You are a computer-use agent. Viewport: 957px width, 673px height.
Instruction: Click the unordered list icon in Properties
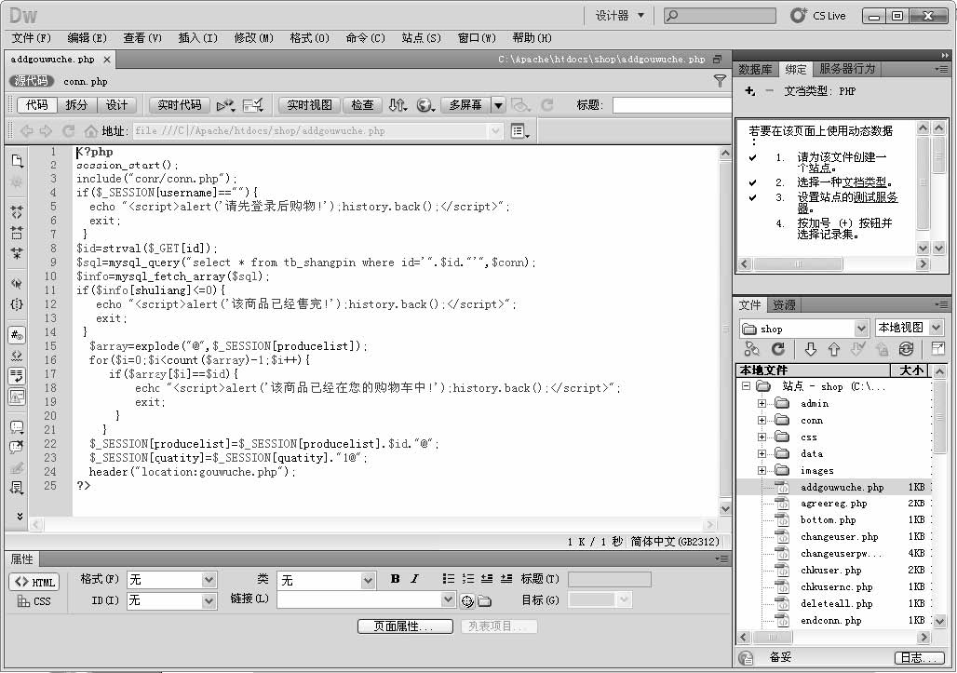(449, 579)
